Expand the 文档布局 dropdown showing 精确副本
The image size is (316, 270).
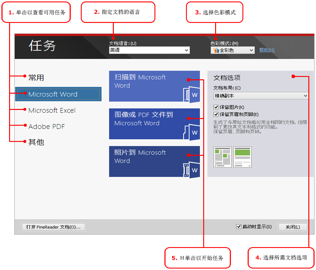tap(261, 96)
